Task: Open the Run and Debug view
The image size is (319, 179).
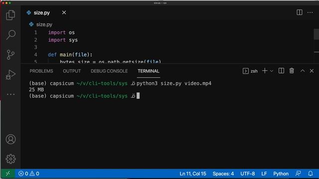Action: (10, 75)
